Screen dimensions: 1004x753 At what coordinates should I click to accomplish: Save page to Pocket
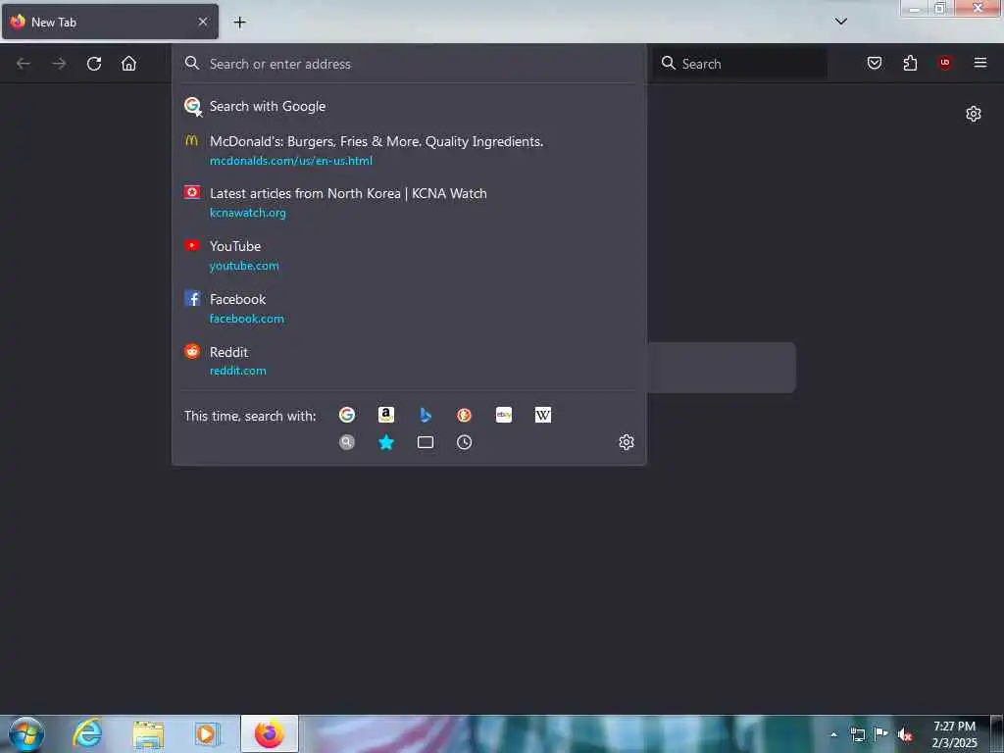coord(874,63)
